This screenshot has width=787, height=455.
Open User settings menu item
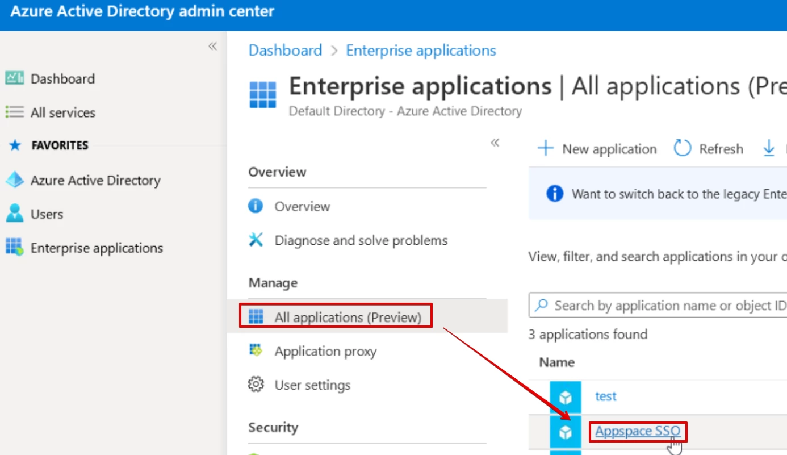point(312,385)
